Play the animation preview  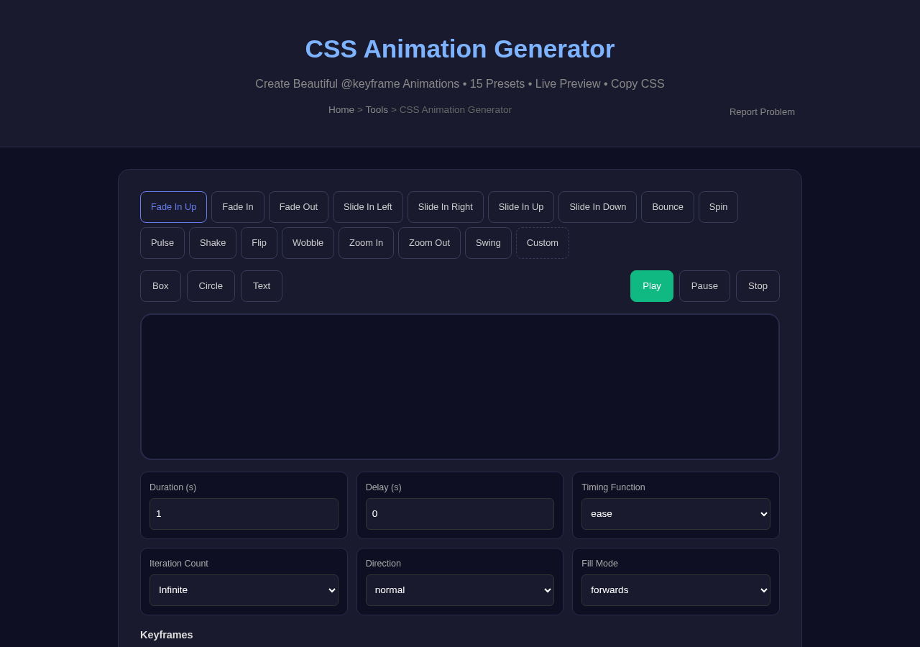pyautogui.click(x=652, y=286)
